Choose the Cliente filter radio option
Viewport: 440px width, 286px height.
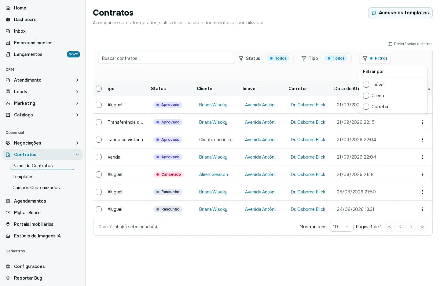pos(366,96)
